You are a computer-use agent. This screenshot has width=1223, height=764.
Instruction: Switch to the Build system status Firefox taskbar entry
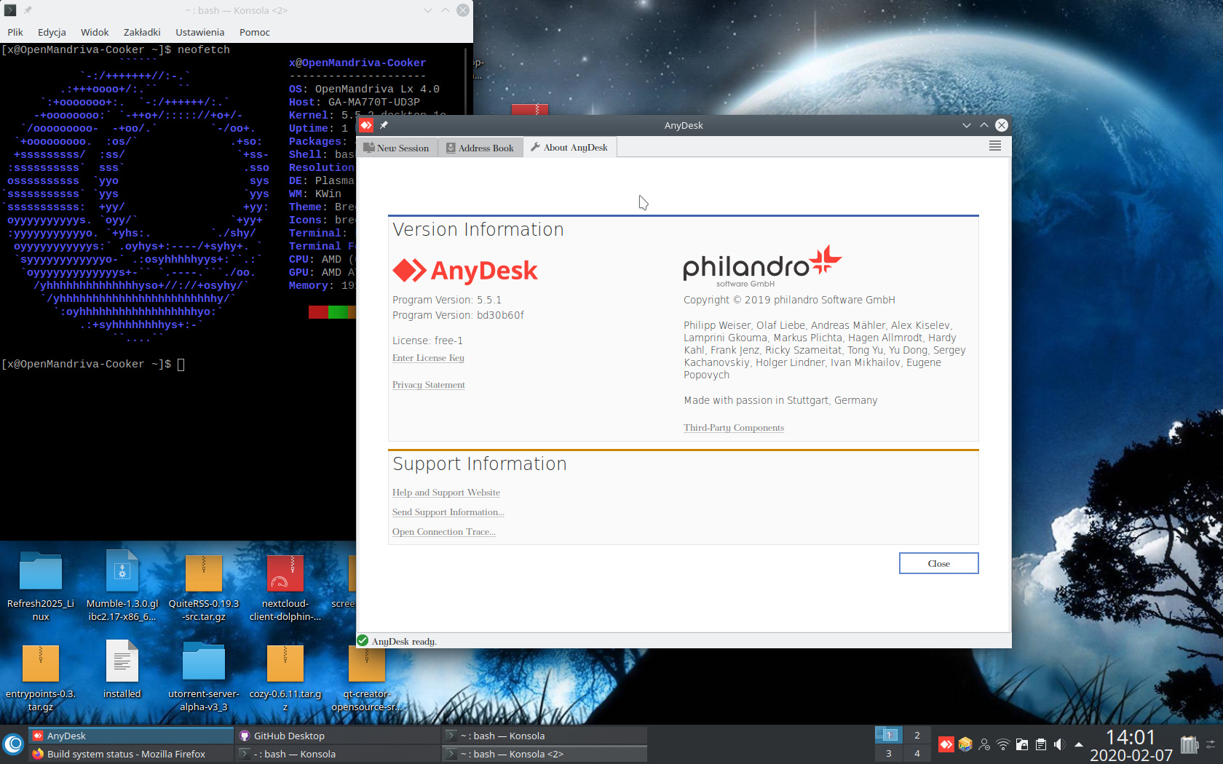pos(131,754)
